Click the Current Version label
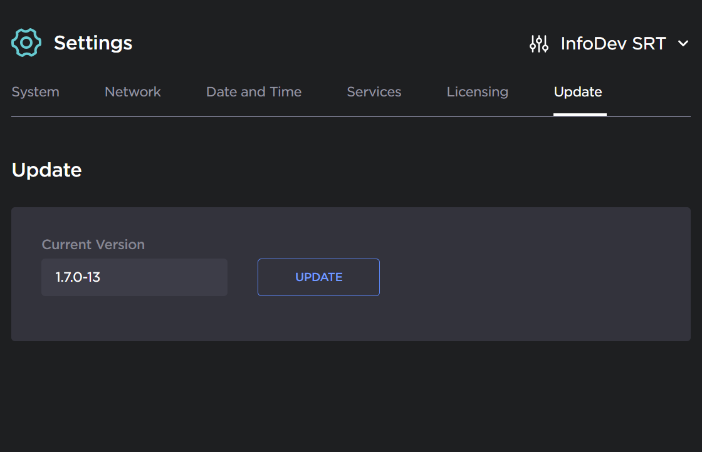 click(x=93, y=245)
